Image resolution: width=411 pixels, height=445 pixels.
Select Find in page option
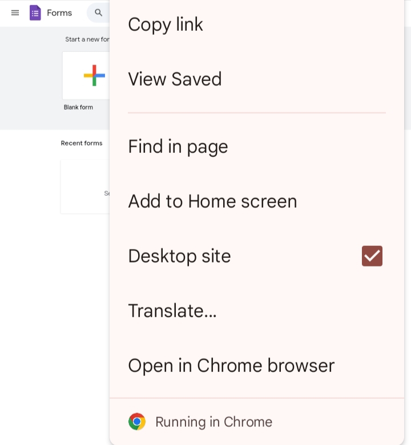click(256, 147)
